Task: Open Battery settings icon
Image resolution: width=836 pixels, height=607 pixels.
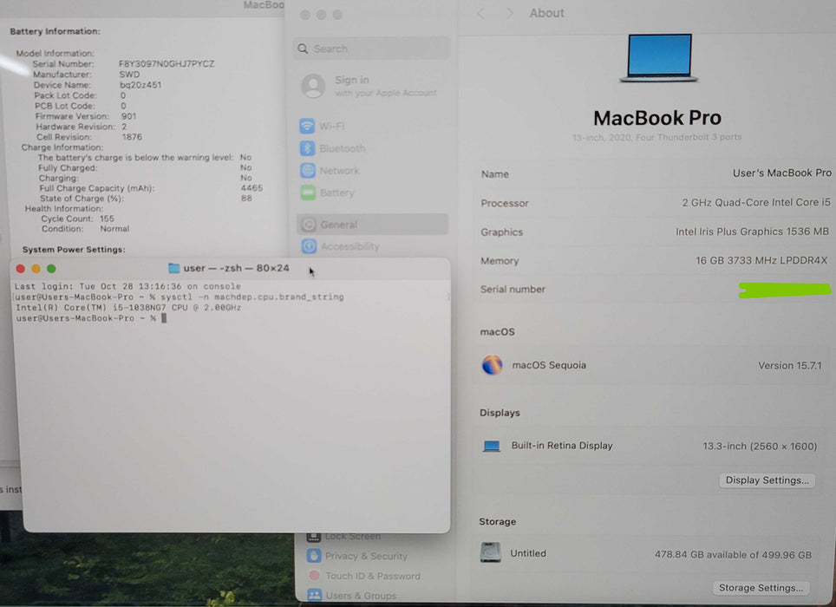Action: coord(308,193)
